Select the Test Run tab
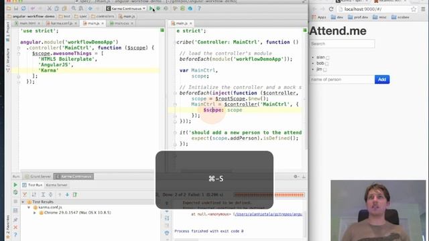The image size is (429, 241). pos(32,185)
